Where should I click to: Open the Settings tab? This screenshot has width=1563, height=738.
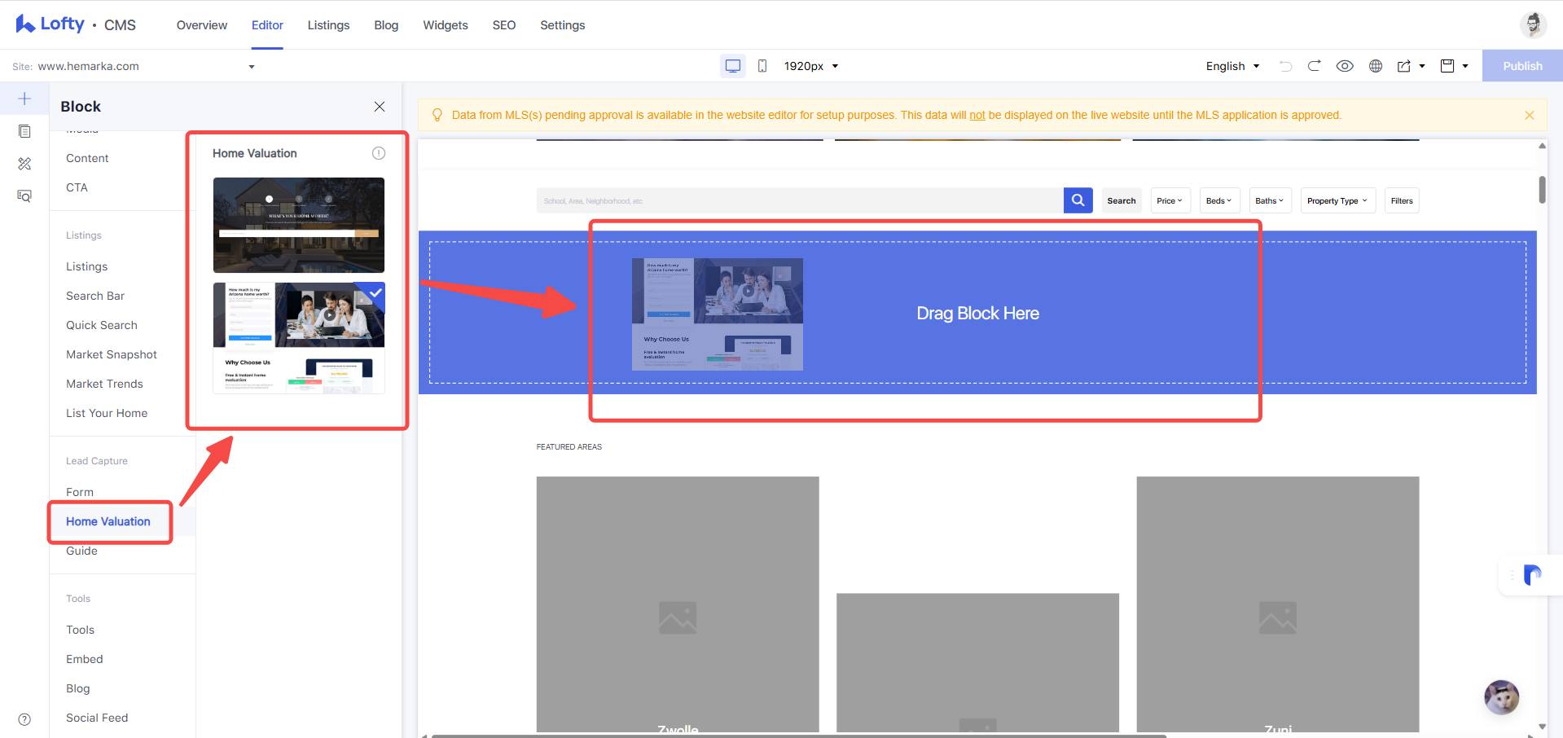click(563, 25)
